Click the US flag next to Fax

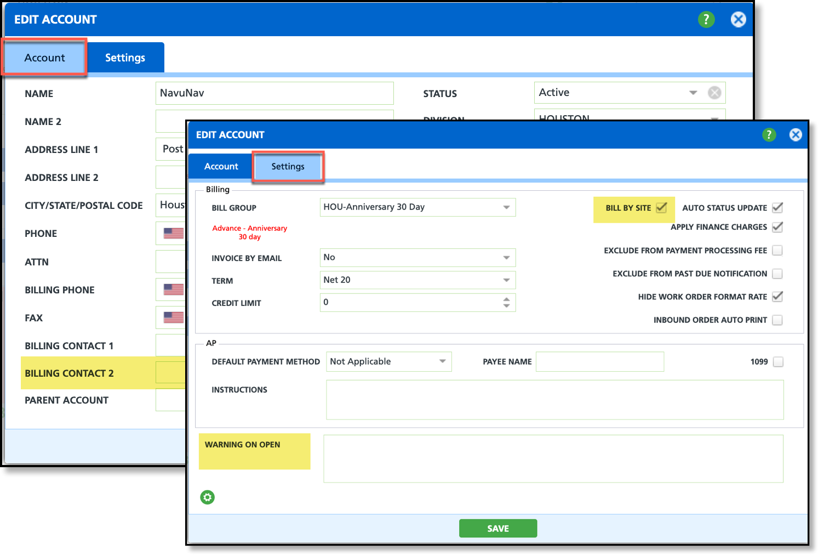(174, 317)
